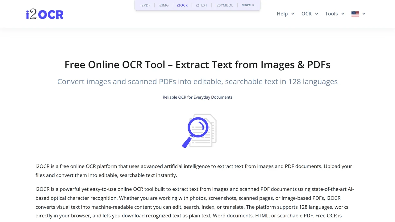Screen dimensions: 395x222
Task: Select the i2OCR tab
Action: tap(182, 5)
